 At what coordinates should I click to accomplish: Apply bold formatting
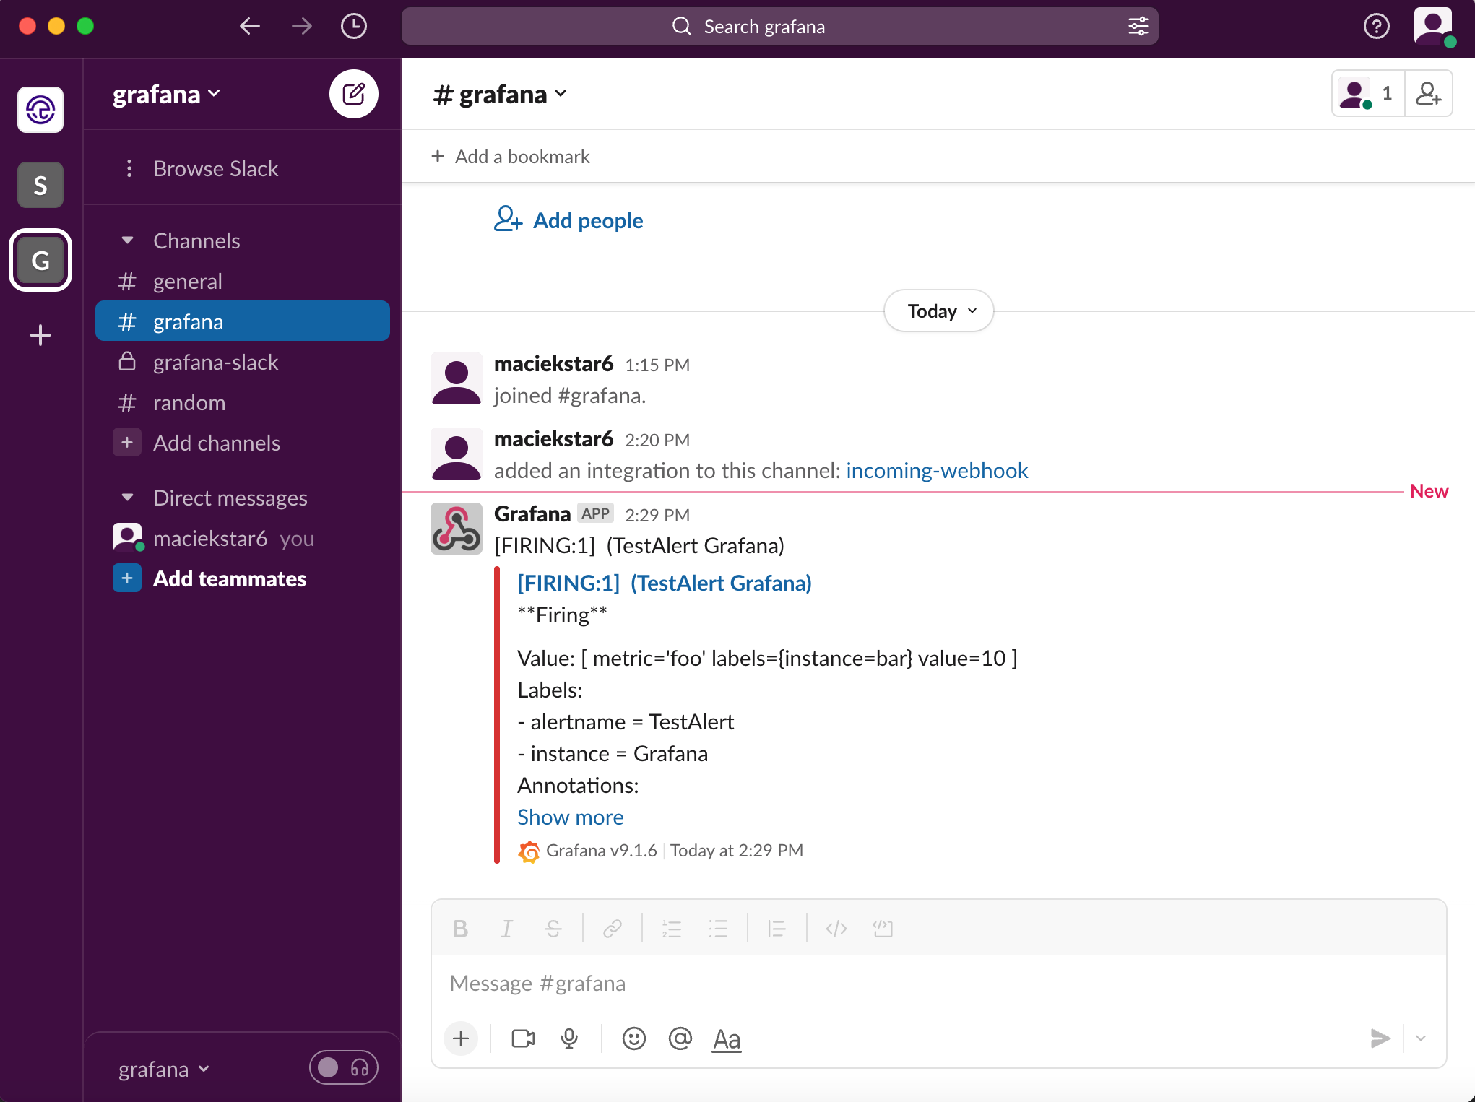461,929
